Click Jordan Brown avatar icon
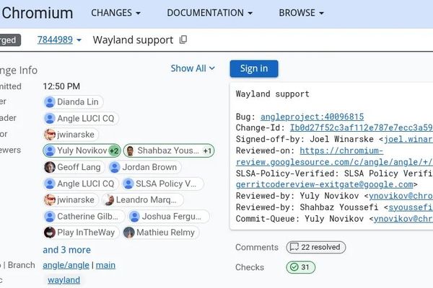The height and width of the screenshot is (288, 433). click(115, 167)
